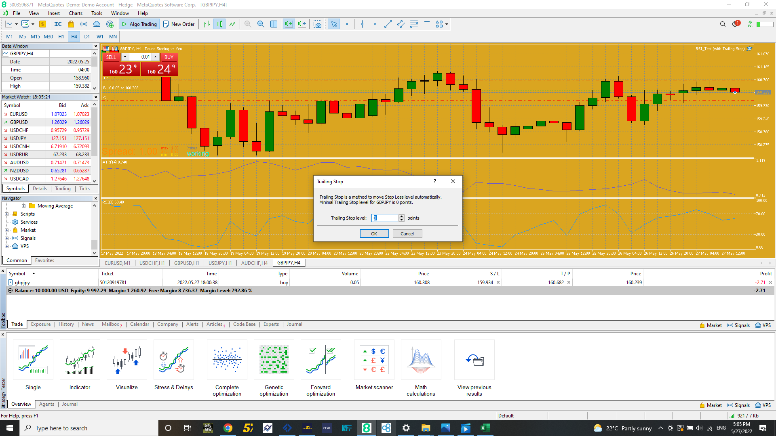
Task: Open the EURUSD,M1 chart tab
Action: click(118, 263)
